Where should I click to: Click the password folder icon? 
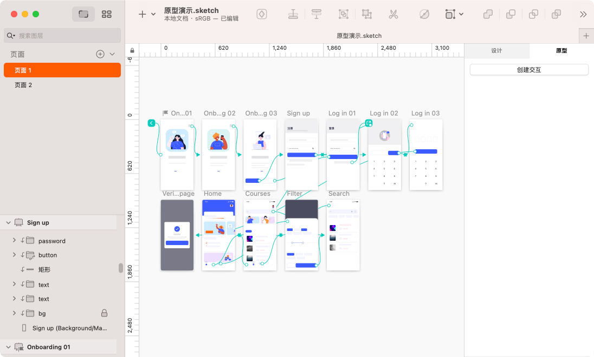(x=30, y=241)
